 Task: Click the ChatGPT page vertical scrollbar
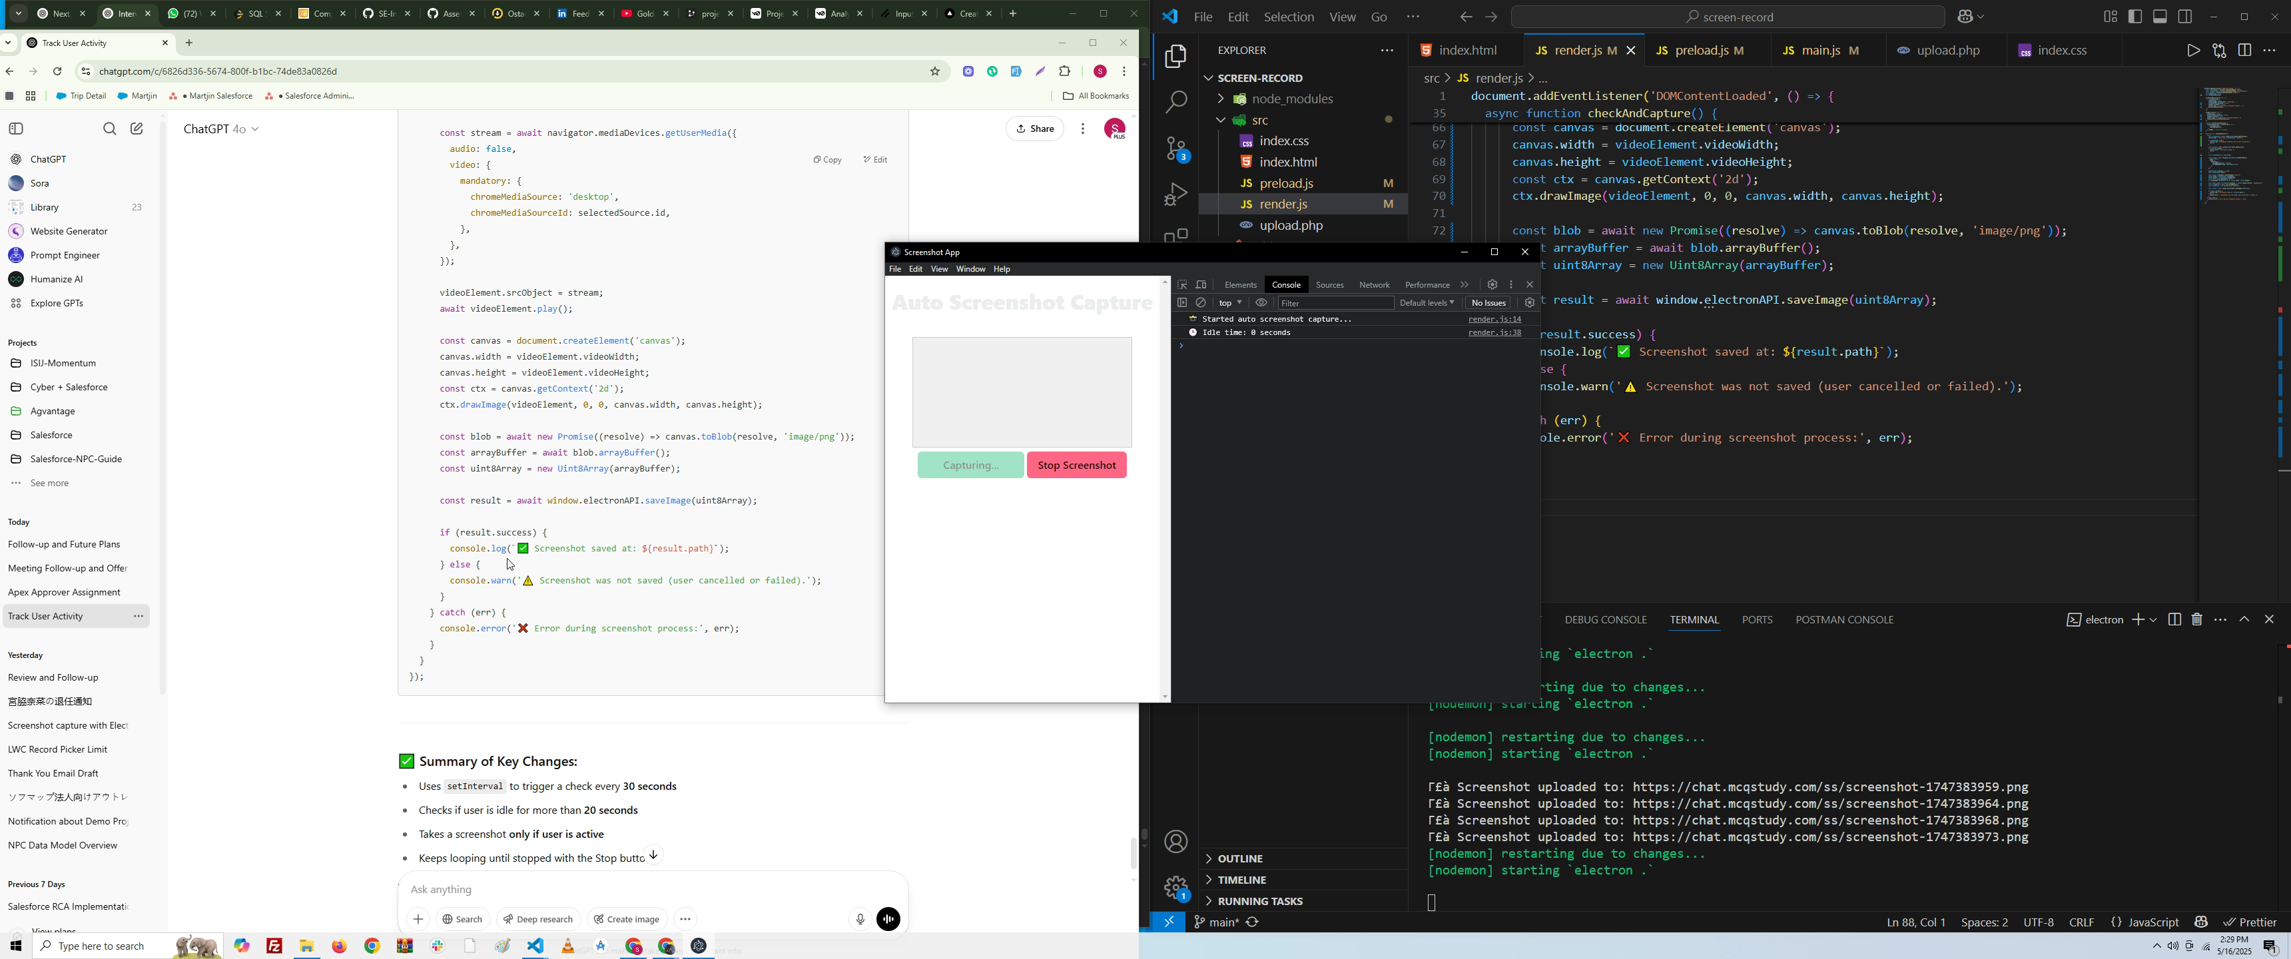pyautogui.click(x=1133, y=852)
